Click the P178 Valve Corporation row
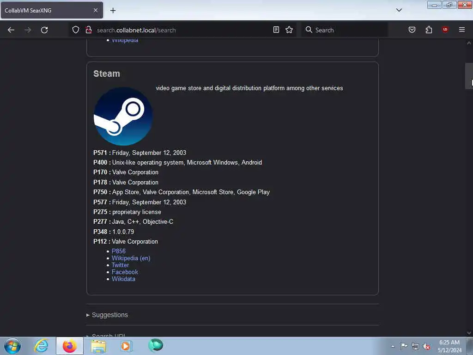473x355 pixels. coord(126,182)
